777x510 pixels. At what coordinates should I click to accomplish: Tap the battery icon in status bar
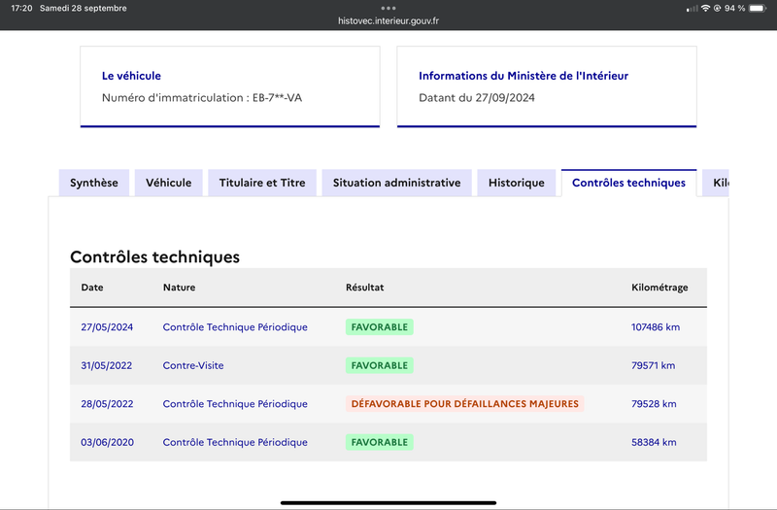[758, 8]
